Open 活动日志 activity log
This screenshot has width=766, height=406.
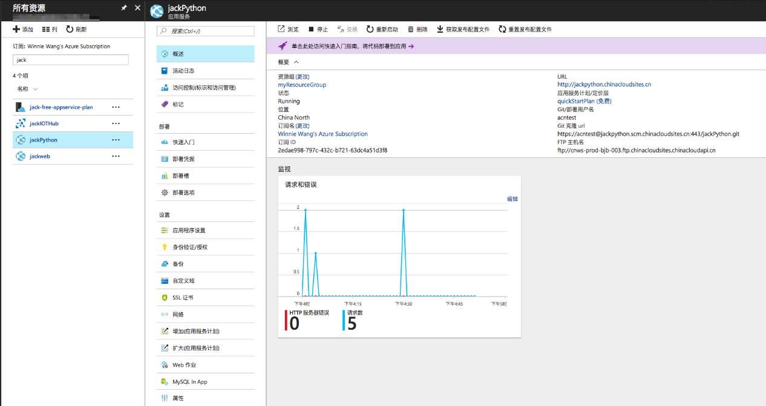pyautogui.click(x=206, y=71)
